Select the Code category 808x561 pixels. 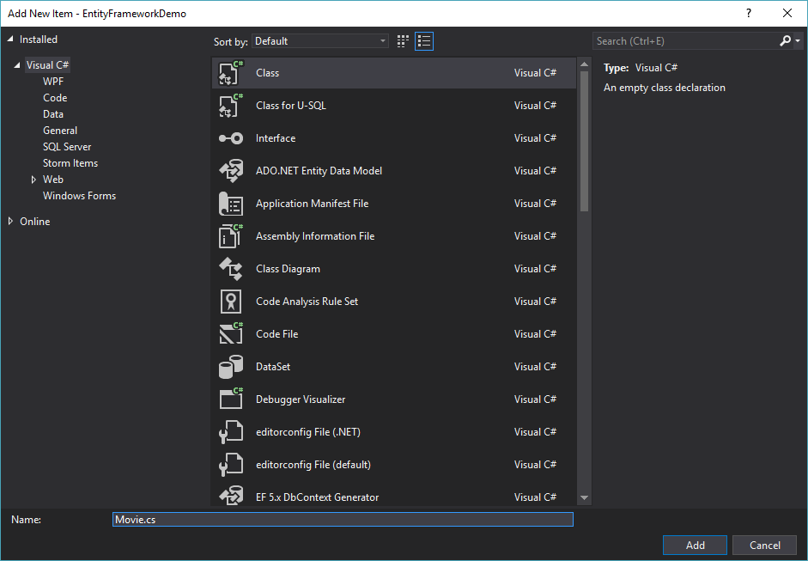tap(55, 98)
